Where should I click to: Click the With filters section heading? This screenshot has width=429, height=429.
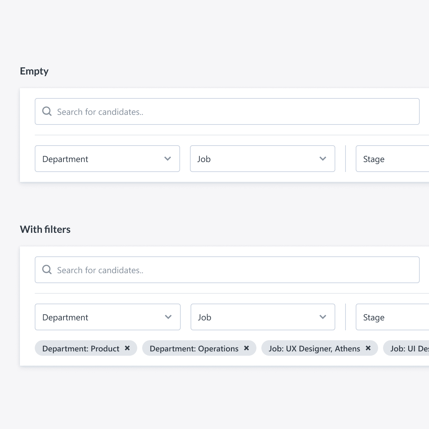pyautogui.click(x=45, y=229)
